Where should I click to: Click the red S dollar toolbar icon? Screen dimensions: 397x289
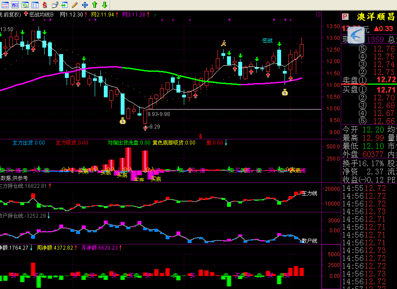coord(45,5)
